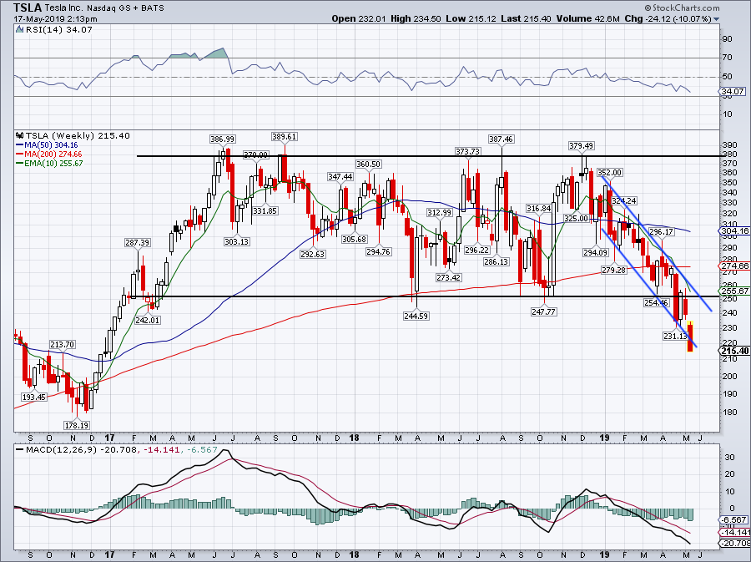Viewport: 751px width, 562px height.
Task: Click the blue MA(50) 304.16 legend entry
Action: (47, 144)
